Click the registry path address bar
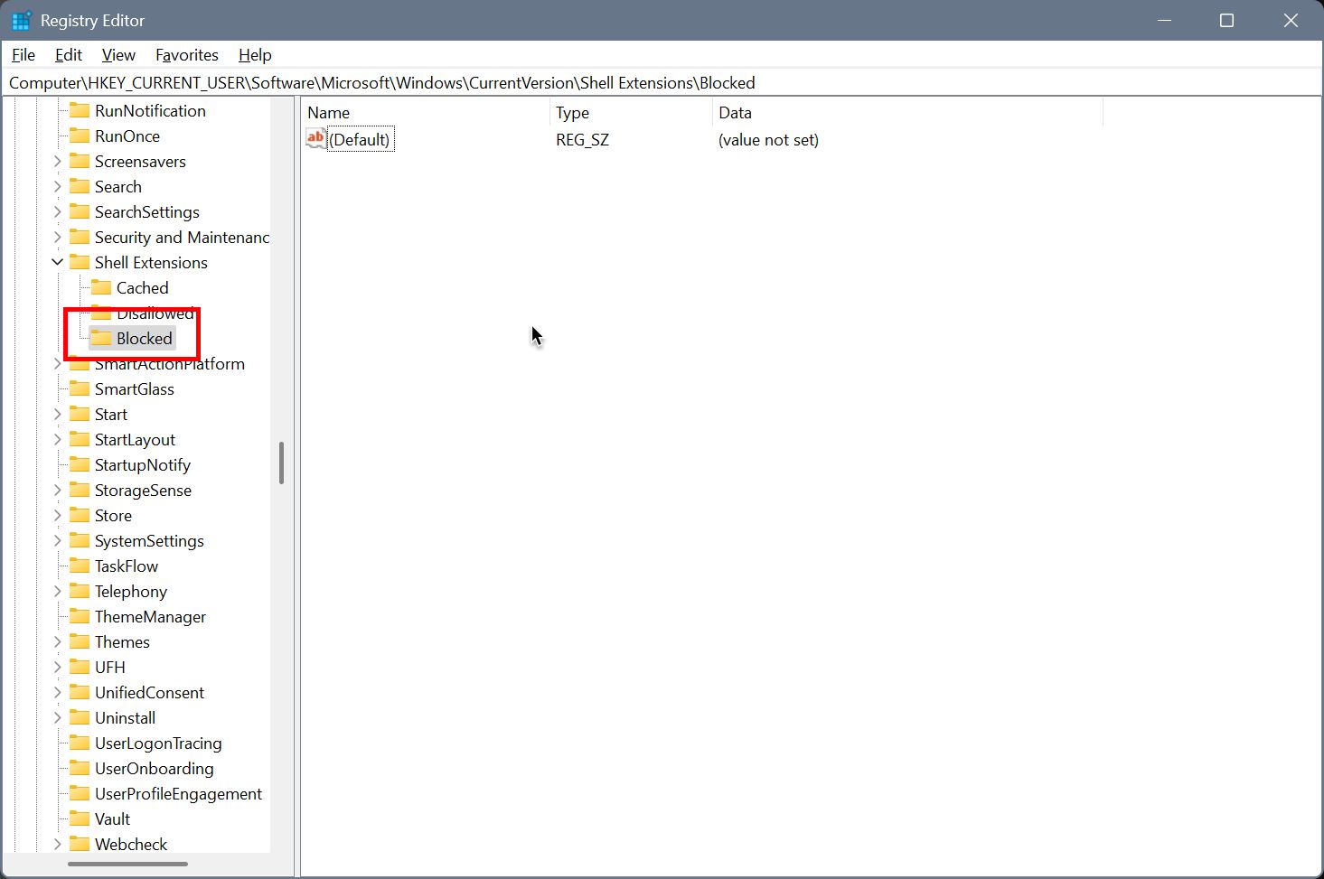This screenshot has height=879, width=1324. (662, 83)
